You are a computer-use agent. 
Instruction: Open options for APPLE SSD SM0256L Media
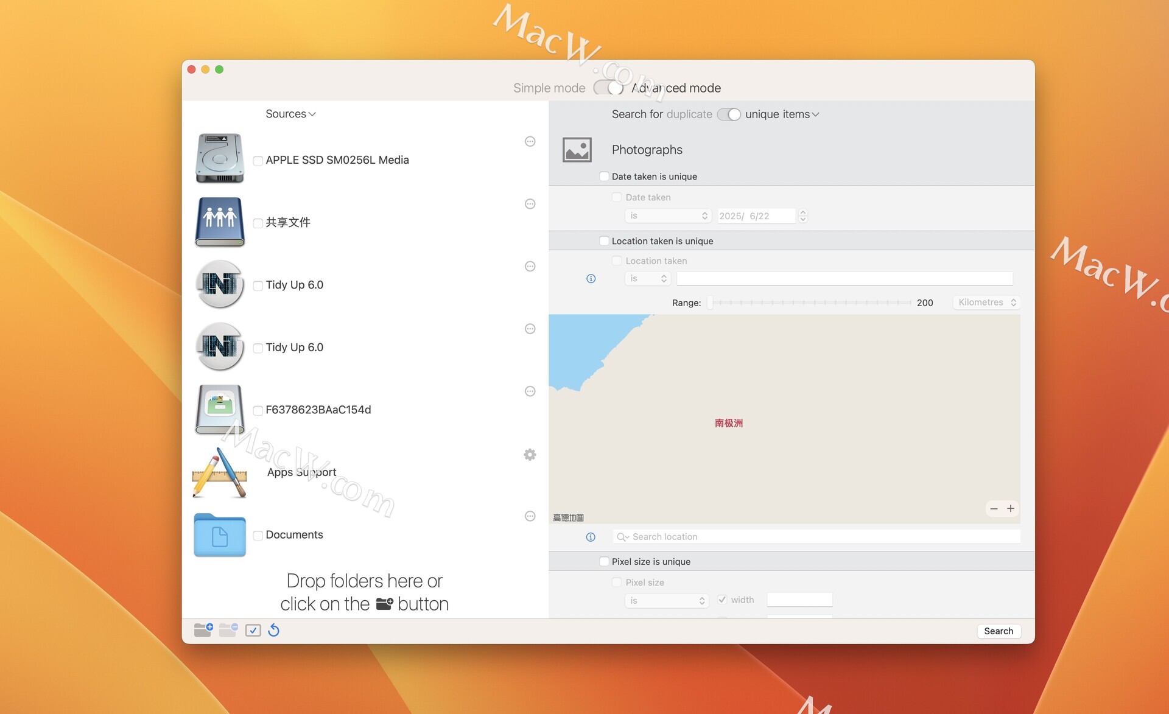tap(530, 142)
